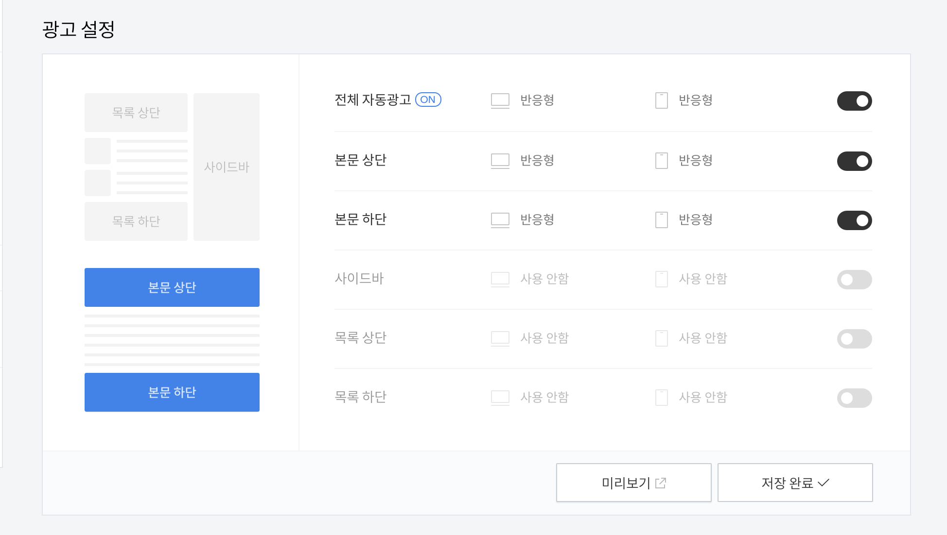Image resolution: width=947 pixels, height=535 pixels.
Task: Click desktop monitor icon in 본문 상단 row
Action: tap(500, 161)
